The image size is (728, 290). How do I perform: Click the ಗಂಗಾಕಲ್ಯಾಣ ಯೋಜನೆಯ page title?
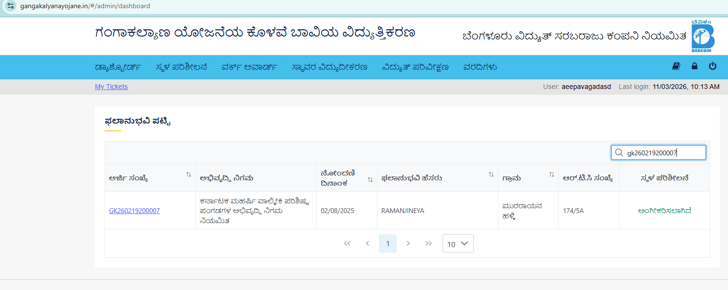(255, 33)
